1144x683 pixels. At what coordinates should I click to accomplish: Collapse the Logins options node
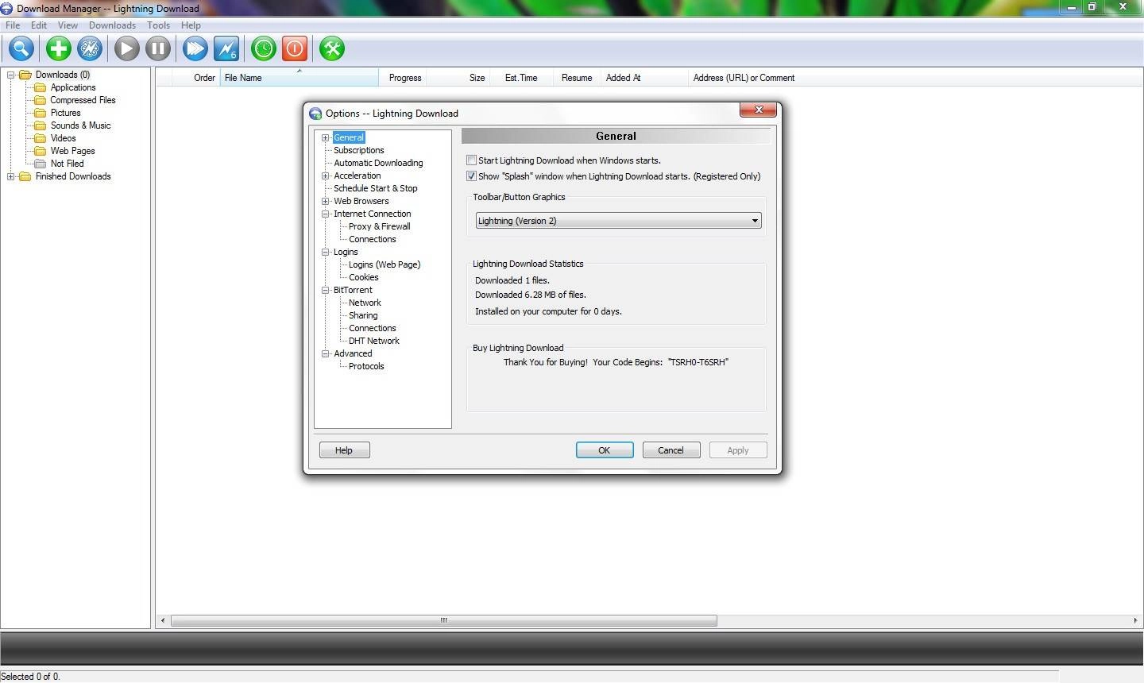tap(325, 252)
